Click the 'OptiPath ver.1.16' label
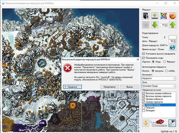 (x=169, y=131)
